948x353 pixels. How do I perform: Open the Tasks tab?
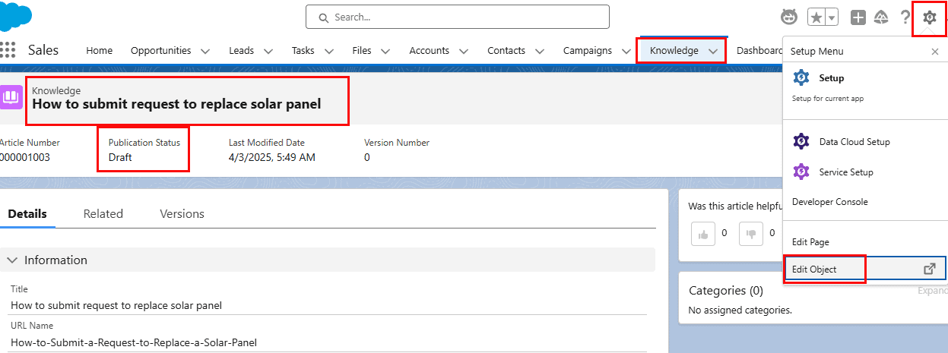[303, 50]
